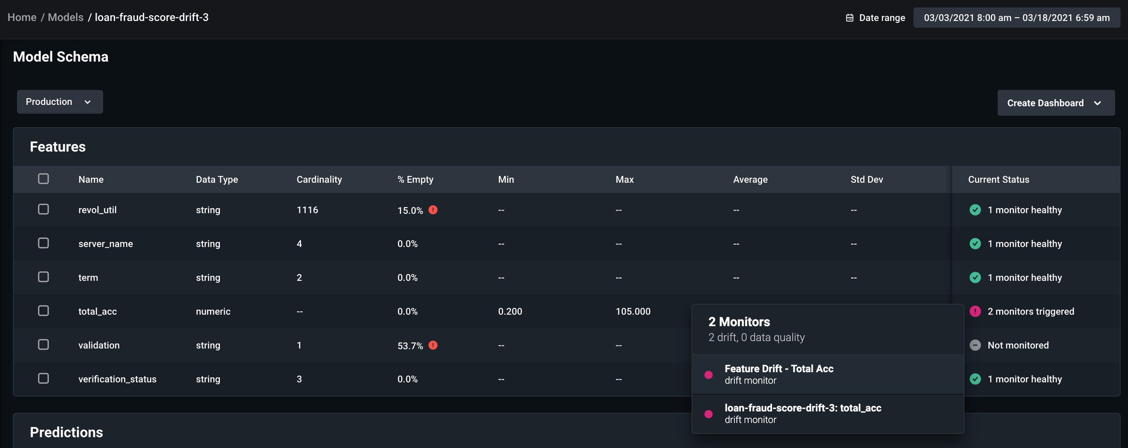Toggle the select-all checkbox in Features header
Viewport: 1128px width, 448px height.
tap(44, 179)
